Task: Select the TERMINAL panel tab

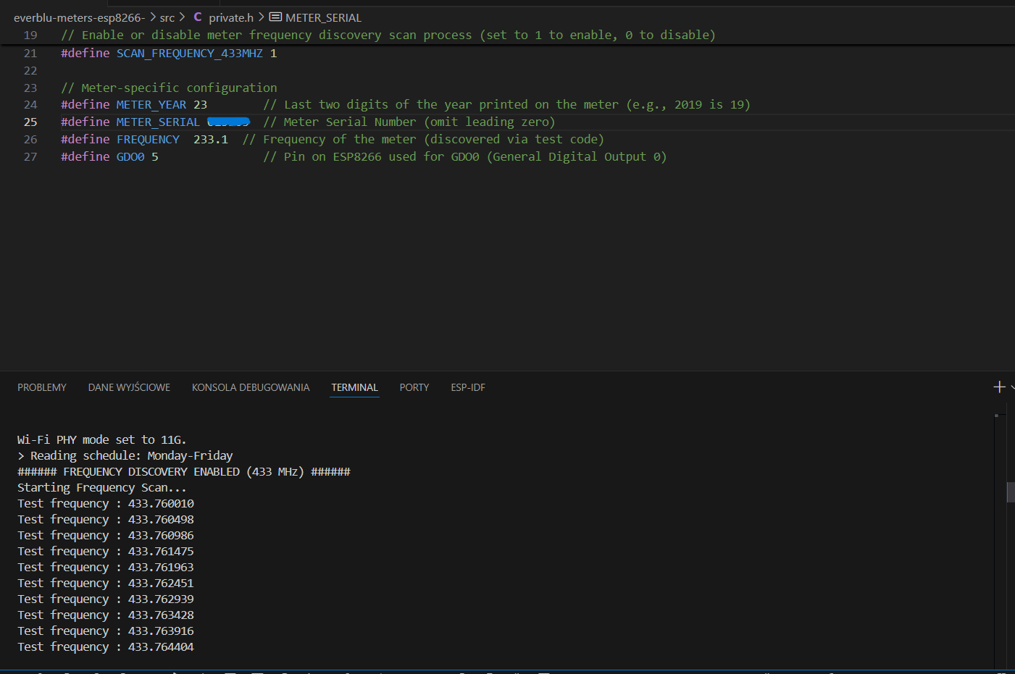Action: click(354, 387)
